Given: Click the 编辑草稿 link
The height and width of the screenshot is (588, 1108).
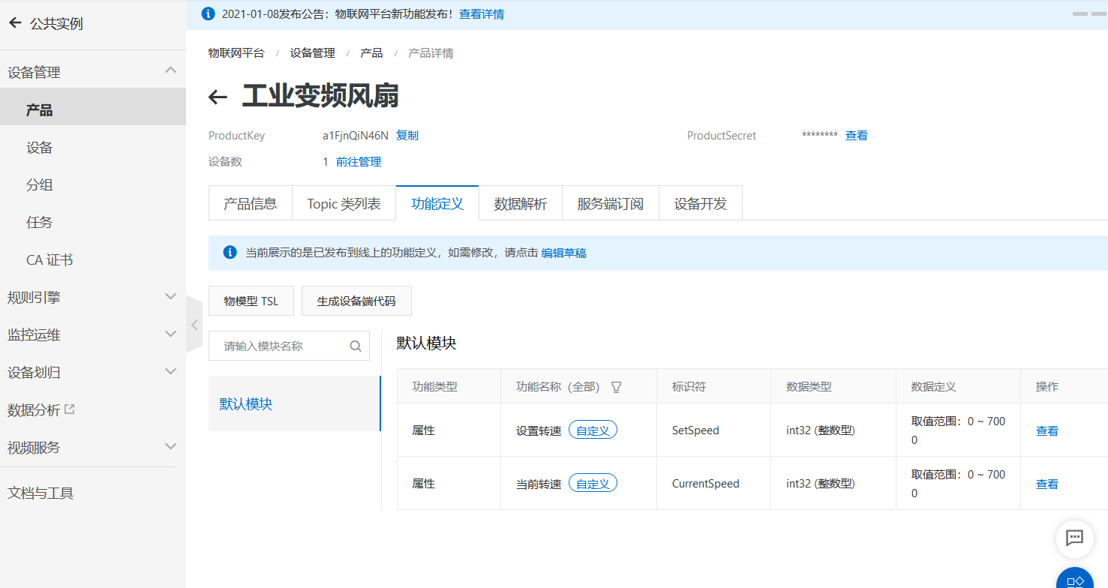Looking at the screenshot, I should point(564,253).
